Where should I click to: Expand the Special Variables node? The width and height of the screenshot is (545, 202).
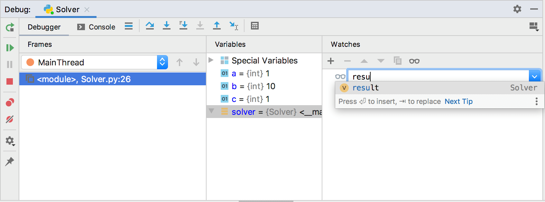pos(211,60)
